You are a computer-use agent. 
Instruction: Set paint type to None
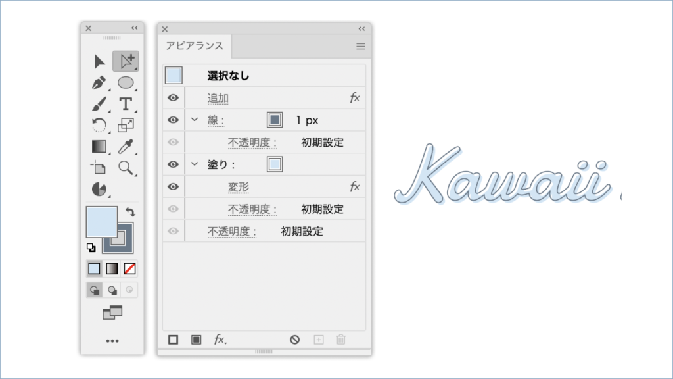coord(129,268)
